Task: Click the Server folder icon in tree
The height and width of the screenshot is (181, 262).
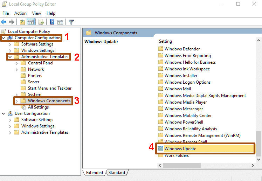Action: point(23,82)
